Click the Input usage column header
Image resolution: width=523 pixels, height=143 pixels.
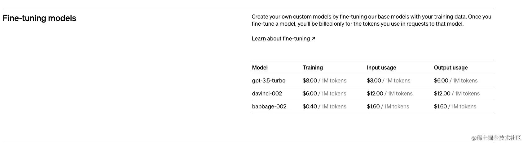[381, 68]
